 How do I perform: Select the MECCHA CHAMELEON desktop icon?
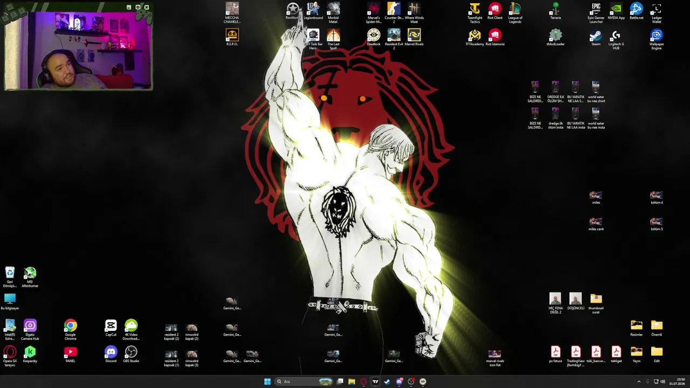232,13
